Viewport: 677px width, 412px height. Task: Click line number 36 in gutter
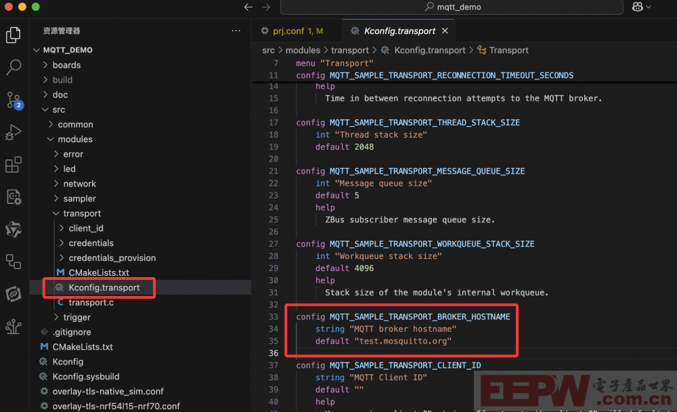(274, 353)
